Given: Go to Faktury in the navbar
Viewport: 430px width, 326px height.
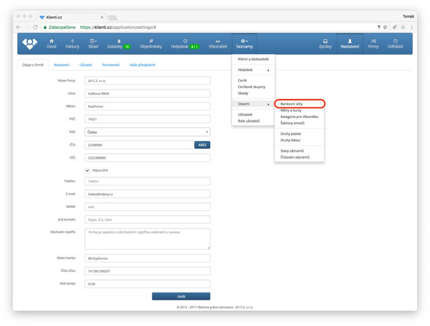Looking at the screenshot, I should coord(72,41).
